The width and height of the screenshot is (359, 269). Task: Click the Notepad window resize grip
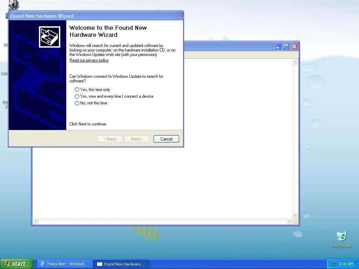coord(295,221)
